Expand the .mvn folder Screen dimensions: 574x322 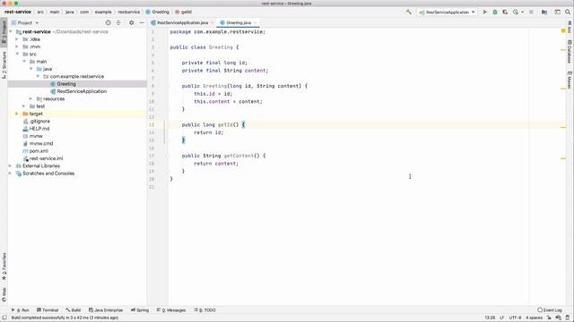pos(17,47)
